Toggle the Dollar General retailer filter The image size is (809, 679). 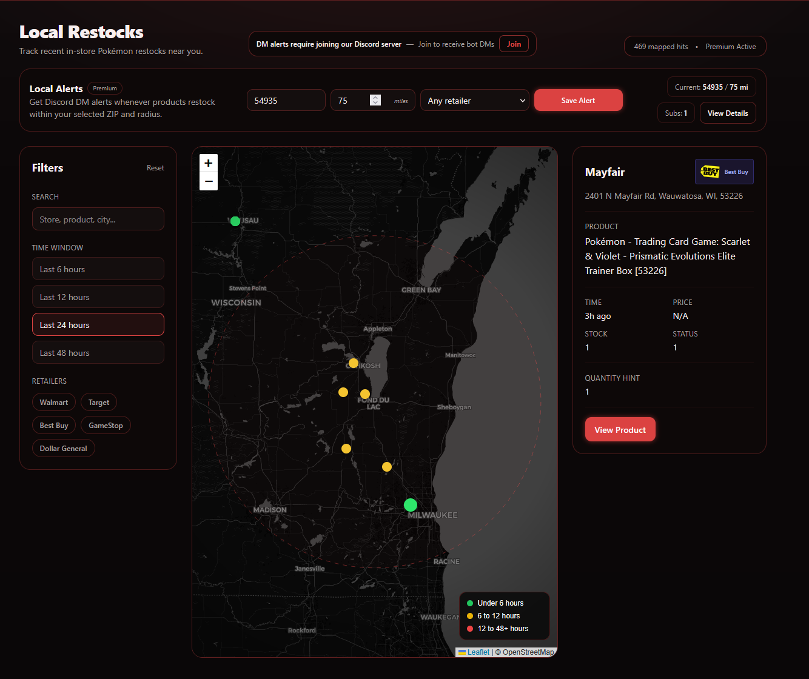pos(64,449)
